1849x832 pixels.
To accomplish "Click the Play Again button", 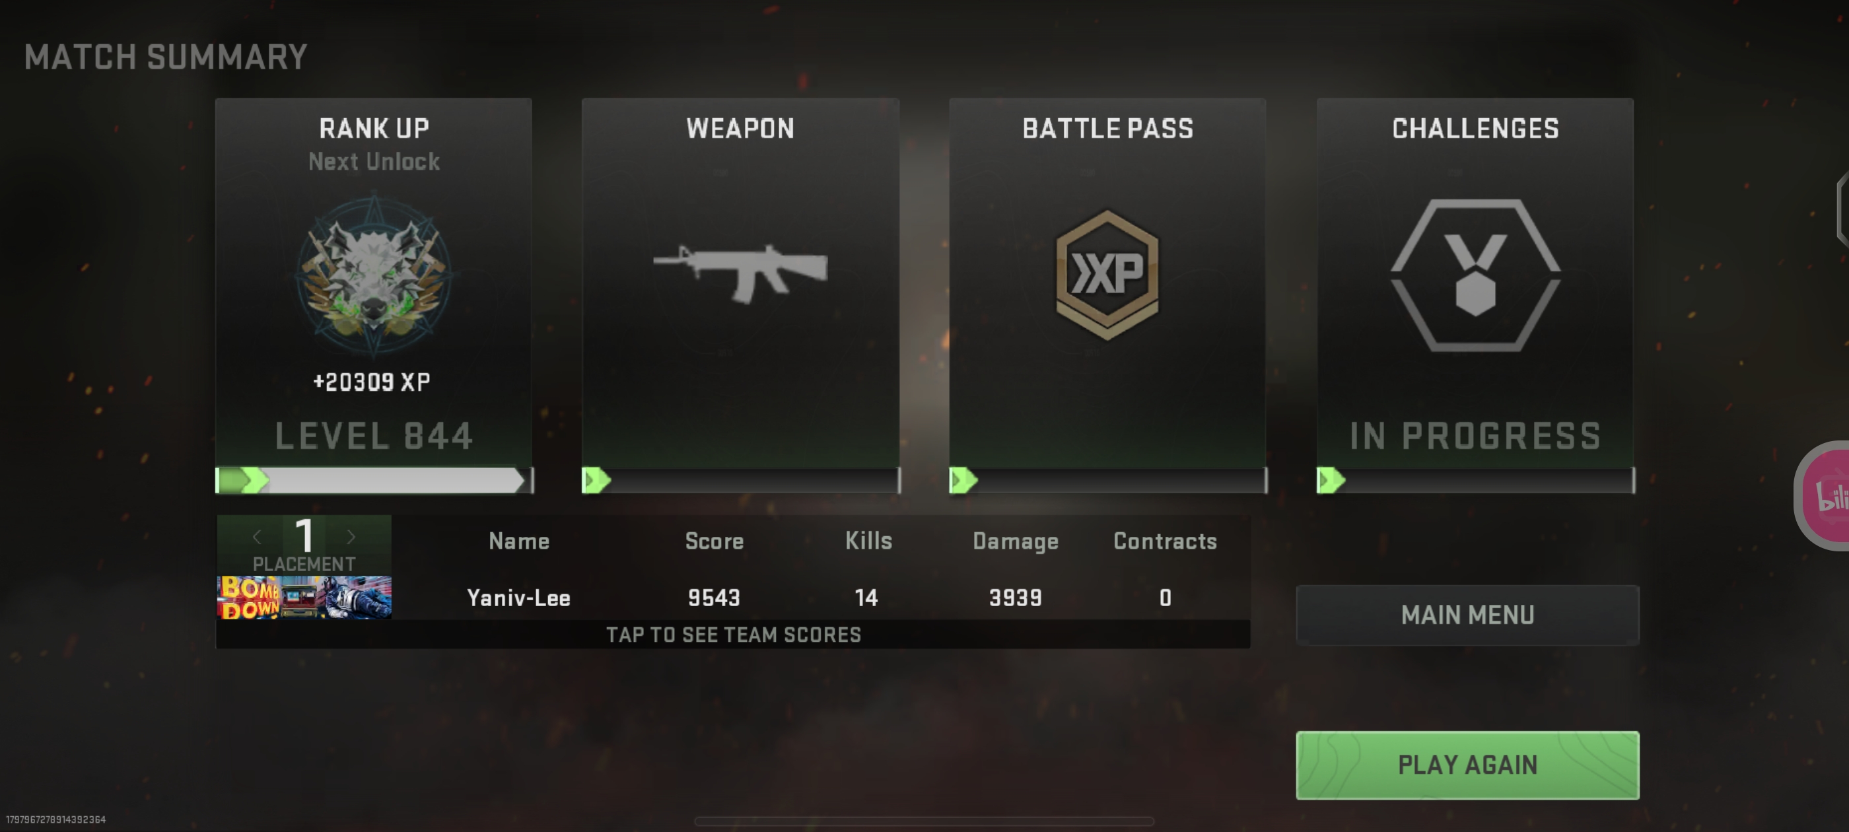I will (1467, 765).
